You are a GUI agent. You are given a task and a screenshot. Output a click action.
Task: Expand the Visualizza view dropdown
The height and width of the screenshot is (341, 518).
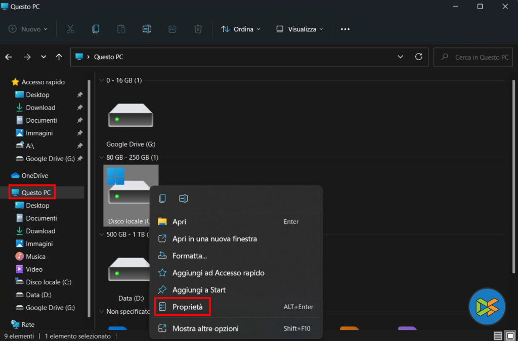(x=299, y=29)
